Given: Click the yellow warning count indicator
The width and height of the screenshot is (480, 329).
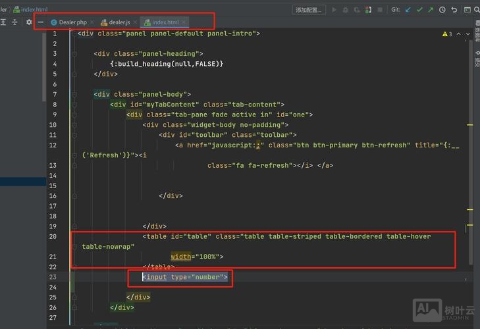Looking at the screenshot, I should [448, 34].
